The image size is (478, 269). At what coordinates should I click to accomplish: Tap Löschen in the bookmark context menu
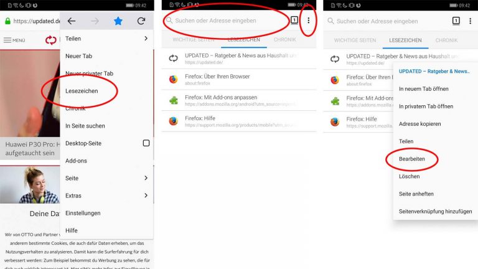pyautogui.click(x=409, y=176)
